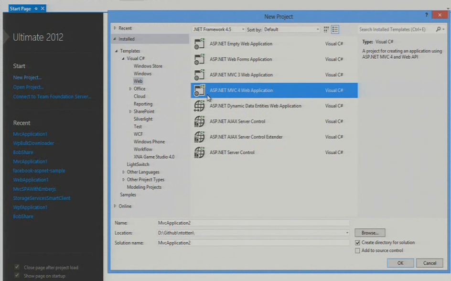This screenshot has height=281, width=451.
Task: Click Connect to Team Foundation Server link
Action: point(52,97)
